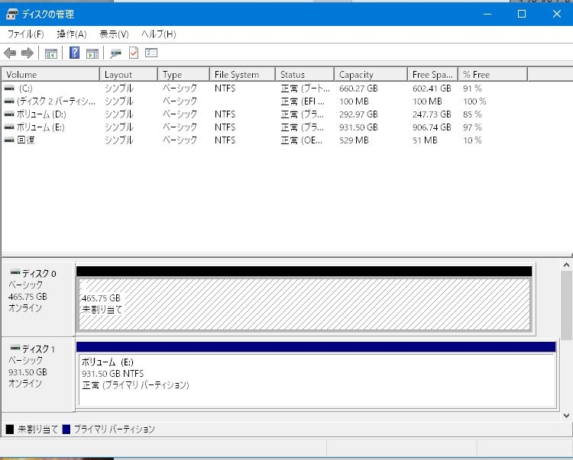Sort by the Free Space column header
Viewport: 573px width, 460px height.
coord(432,75)
